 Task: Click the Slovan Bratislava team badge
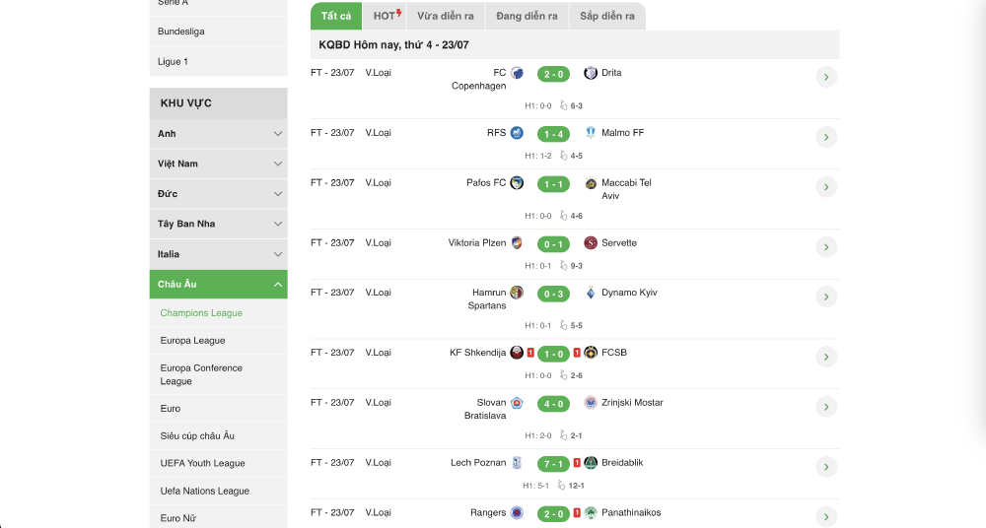click(x=517, y=403)
